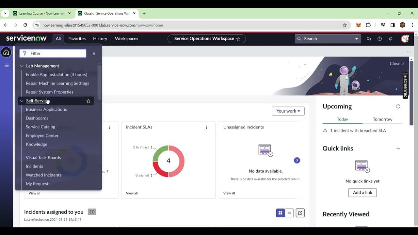The height and width of the screenshot is (235, 418).
Task: Click the more options ellipsis under header
Action: click(x=409, y=52)
